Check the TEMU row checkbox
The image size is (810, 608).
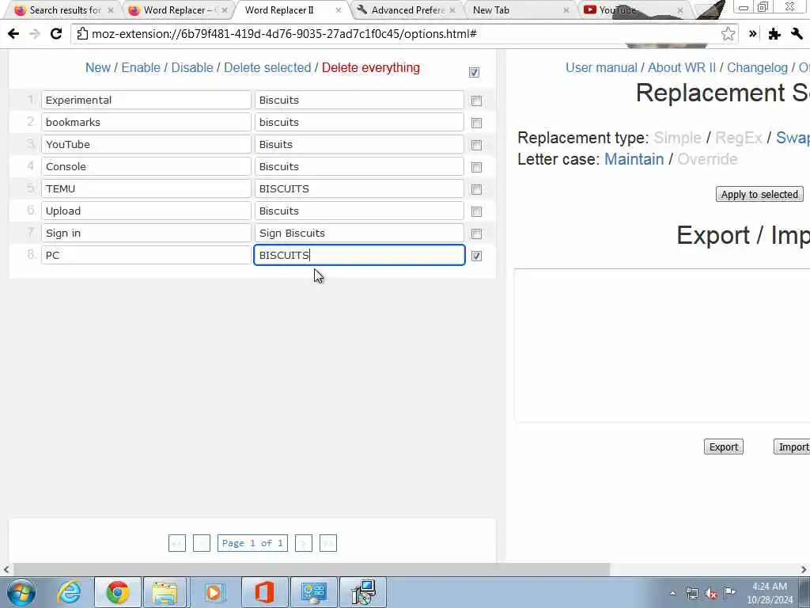476,190
